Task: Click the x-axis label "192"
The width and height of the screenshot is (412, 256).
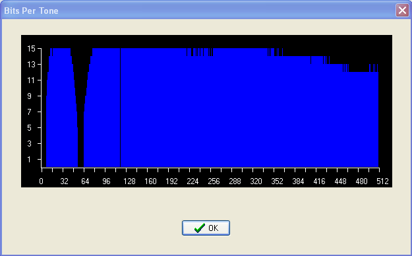Action: click(x=171, y=181)
